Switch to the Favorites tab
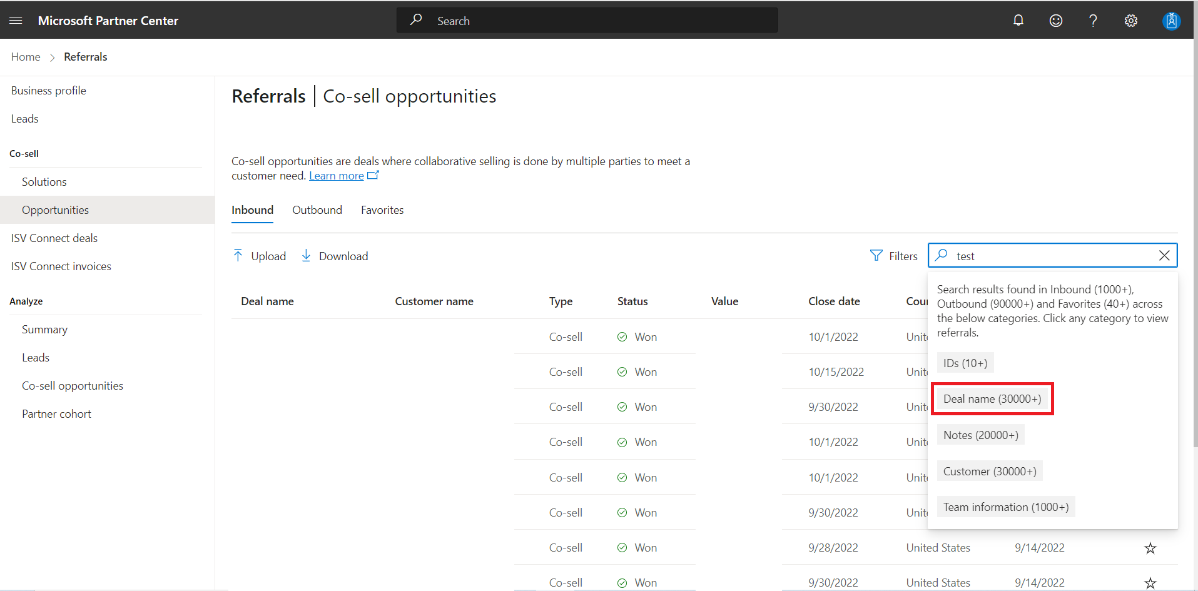The image size is (1198, 591). pyautogui.click(x=382, y=210)
